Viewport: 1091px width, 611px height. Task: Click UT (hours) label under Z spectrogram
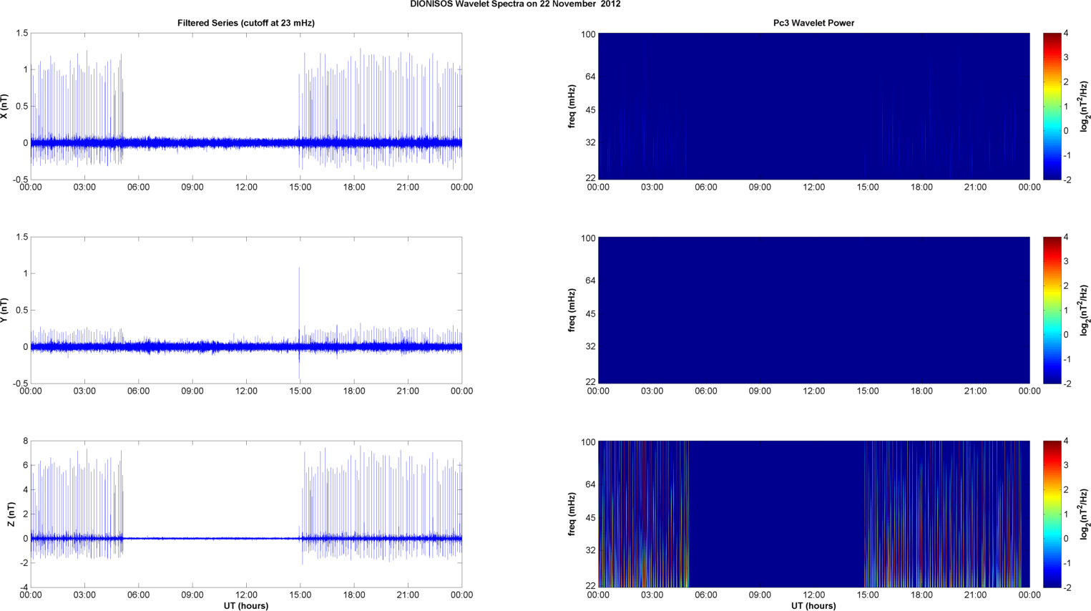point(813,606)
